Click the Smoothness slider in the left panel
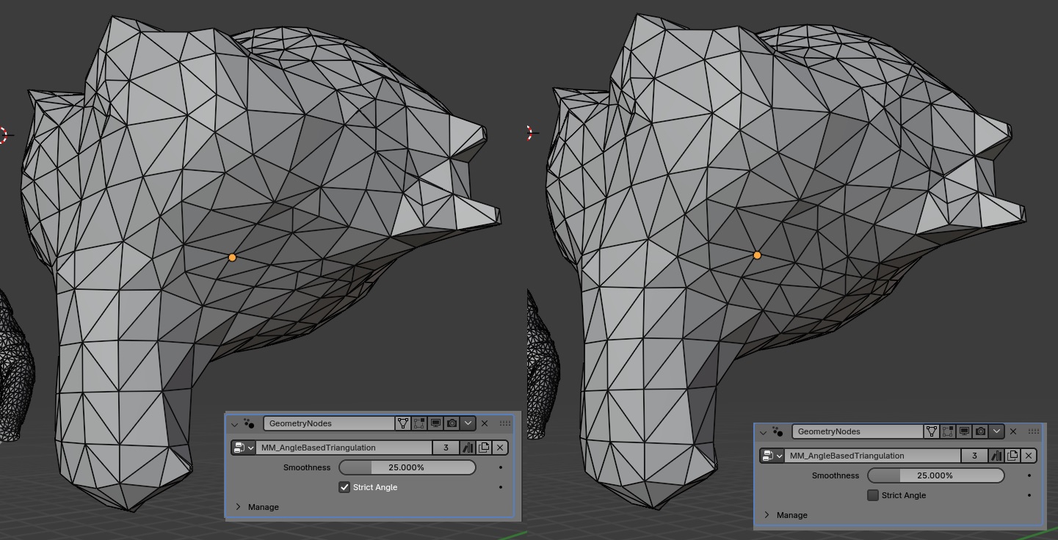The width and height of the screenshot is (1058, 540). tap(407, 467)
